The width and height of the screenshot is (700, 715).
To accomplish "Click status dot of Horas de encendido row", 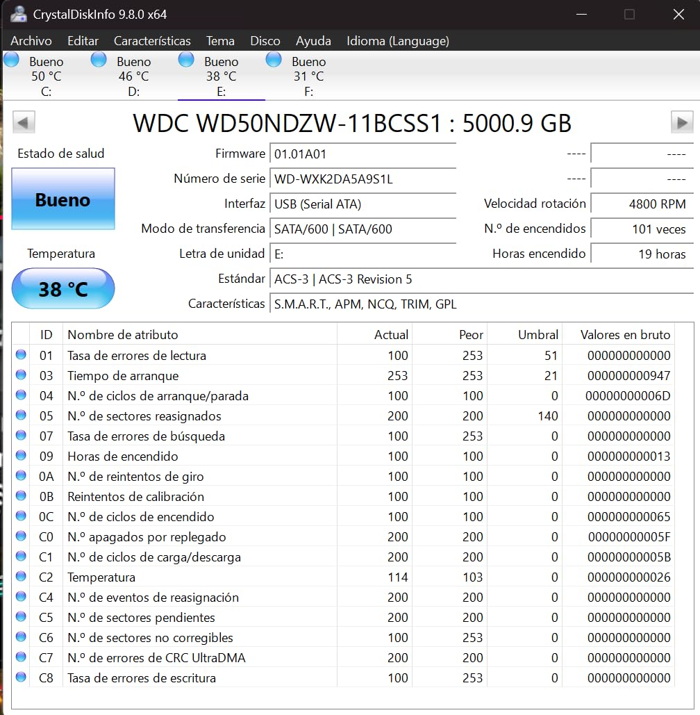I will 21,456.
